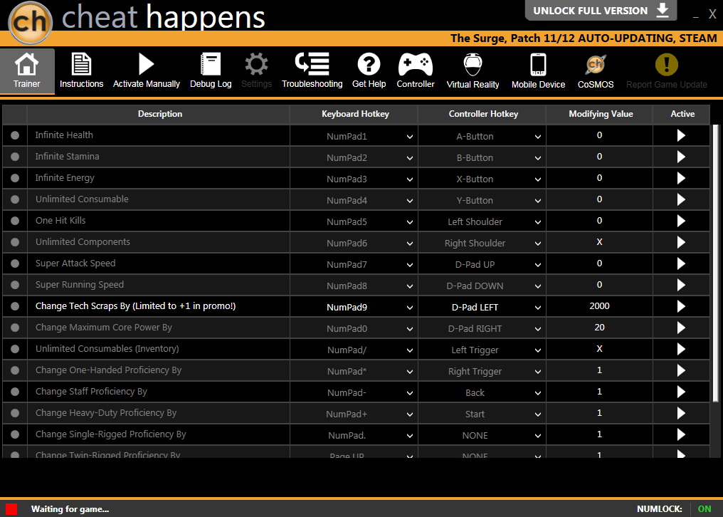Activate Infinite Health cheat arrow
The width and height of the screenshot is (723, 517).
tap(681, 136)
